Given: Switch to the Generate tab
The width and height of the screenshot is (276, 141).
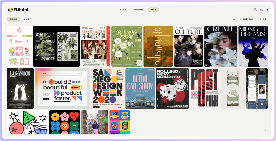Looking at the screenshot, I should (x=138, y=10).
